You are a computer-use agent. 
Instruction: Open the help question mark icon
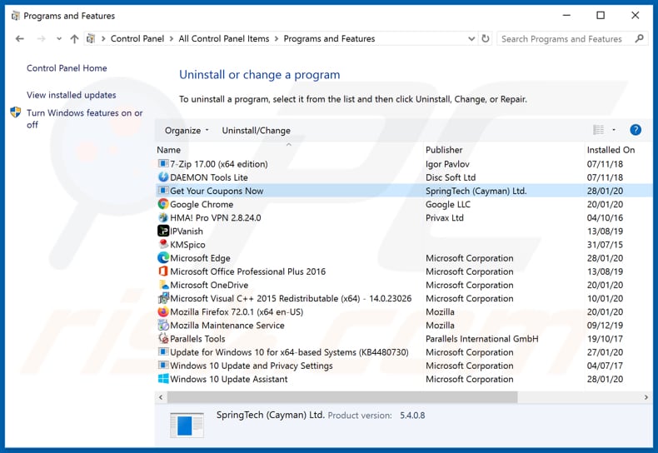pyautogui.click(x=636, y=130)
